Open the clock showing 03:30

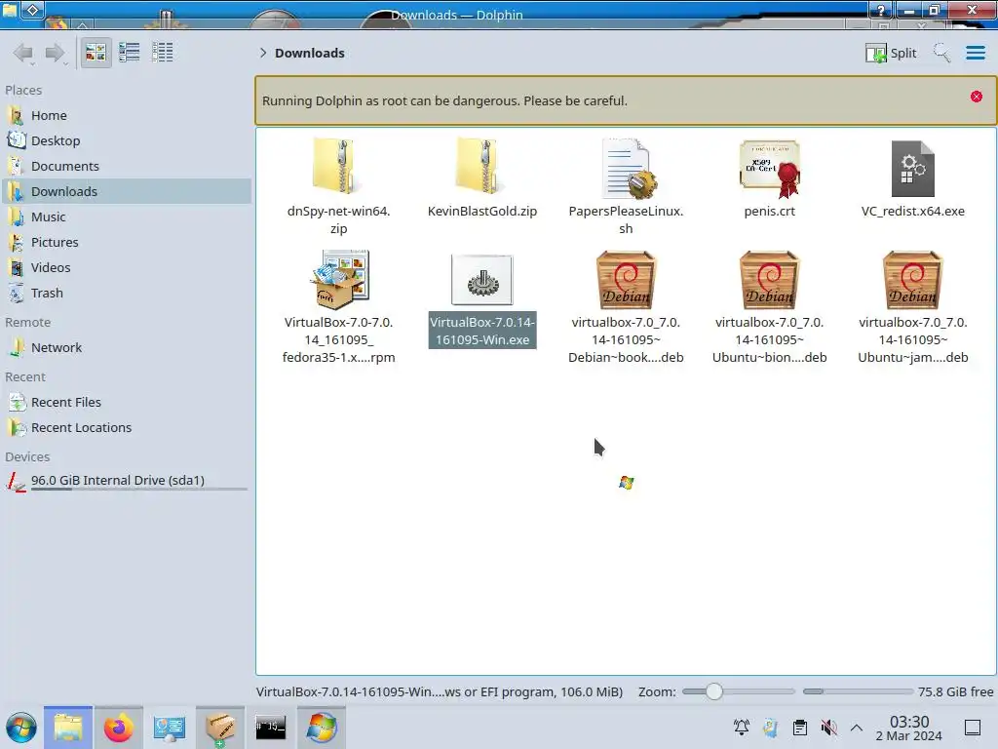909,728
